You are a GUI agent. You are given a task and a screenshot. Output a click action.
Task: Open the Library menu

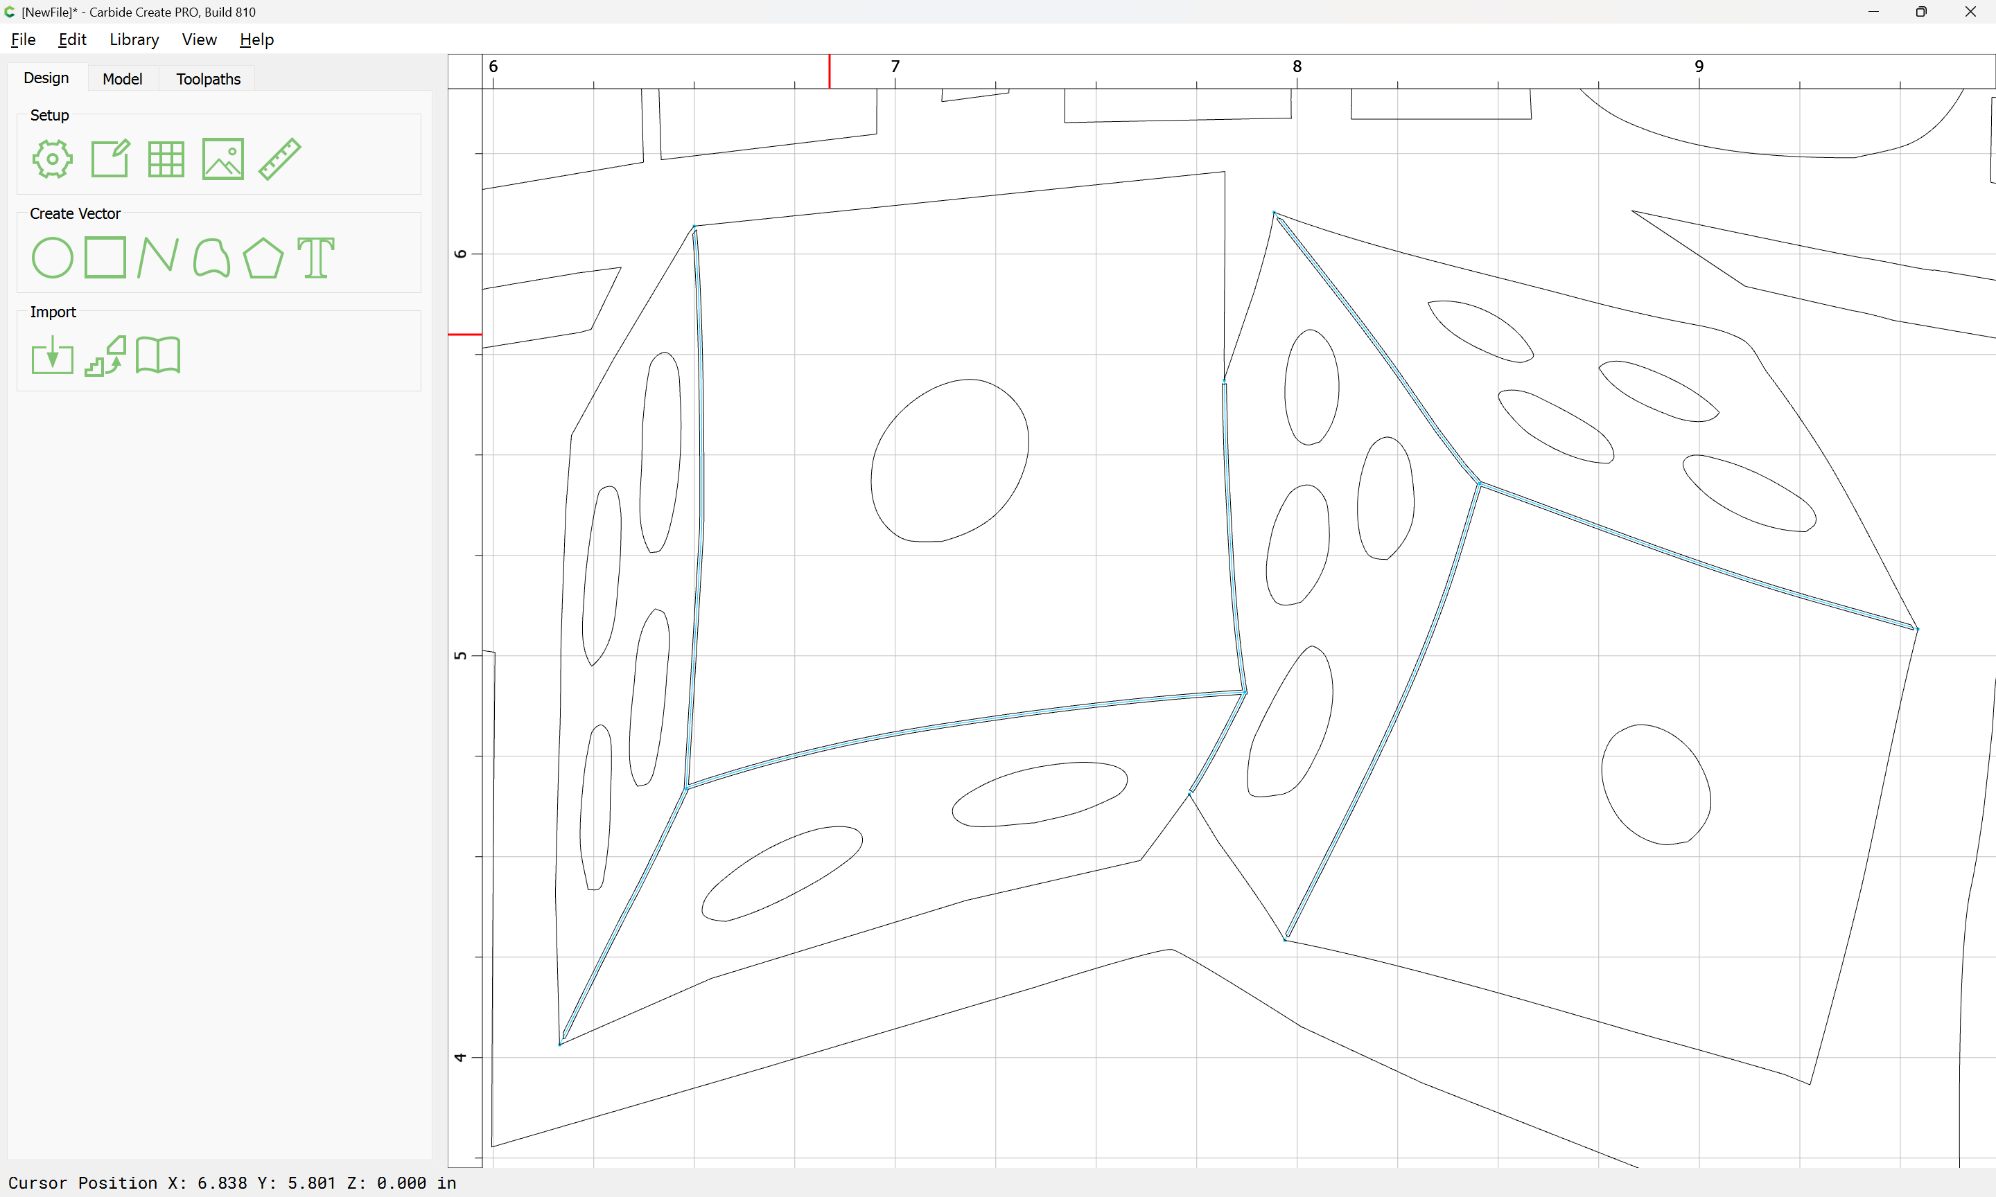(134, 39)
